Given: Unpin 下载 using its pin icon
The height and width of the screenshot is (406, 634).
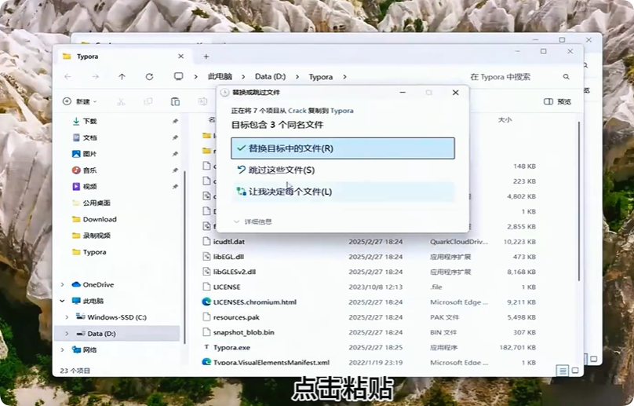Looking at the screenshot, I should pos(175,121).
